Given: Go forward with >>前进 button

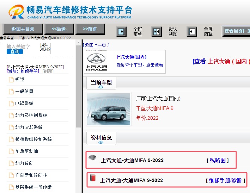Looking at the screenshot, I should (x=90, y=29).
